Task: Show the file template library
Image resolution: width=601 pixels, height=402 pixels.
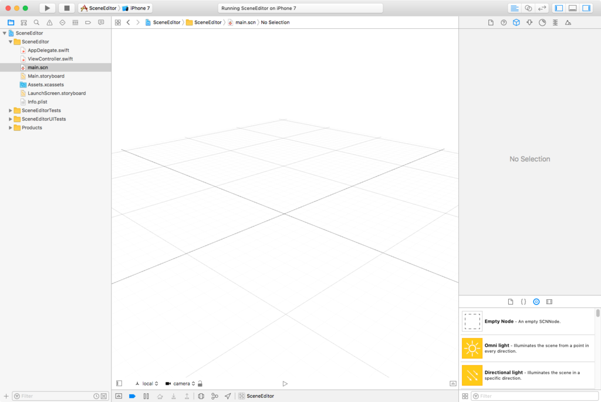Action: coord(511,302)
